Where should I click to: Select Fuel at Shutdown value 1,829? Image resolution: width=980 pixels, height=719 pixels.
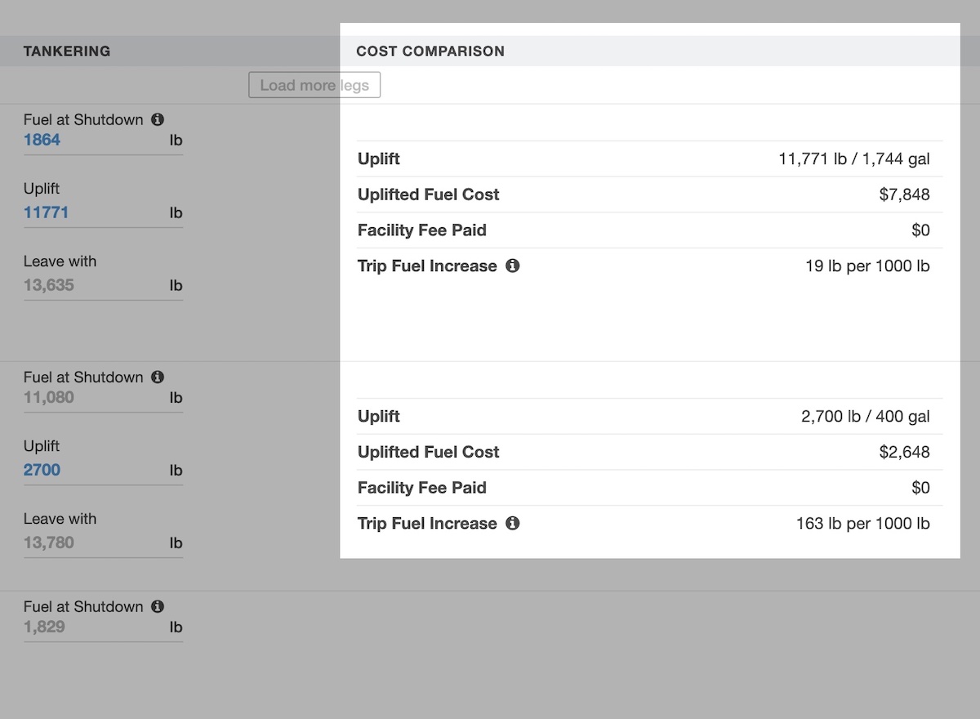(44, 627)
